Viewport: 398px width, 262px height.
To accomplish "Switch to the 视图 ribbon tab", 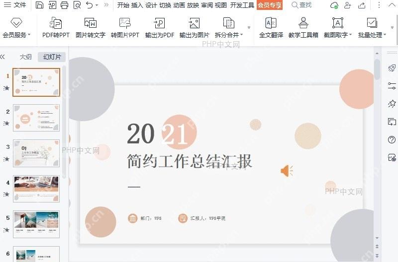I will 221,5.
